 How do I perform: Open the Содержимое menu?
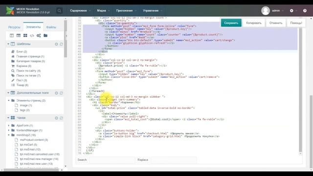pyautogui.click(x=80, y=11)
